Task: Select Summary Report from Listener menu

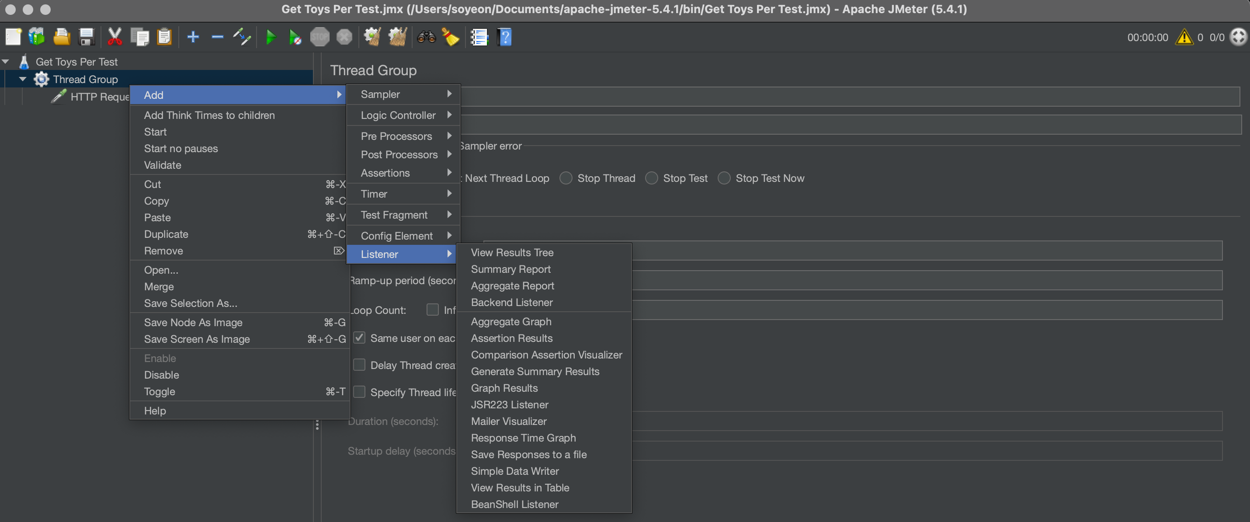Action: pos(510,269)
